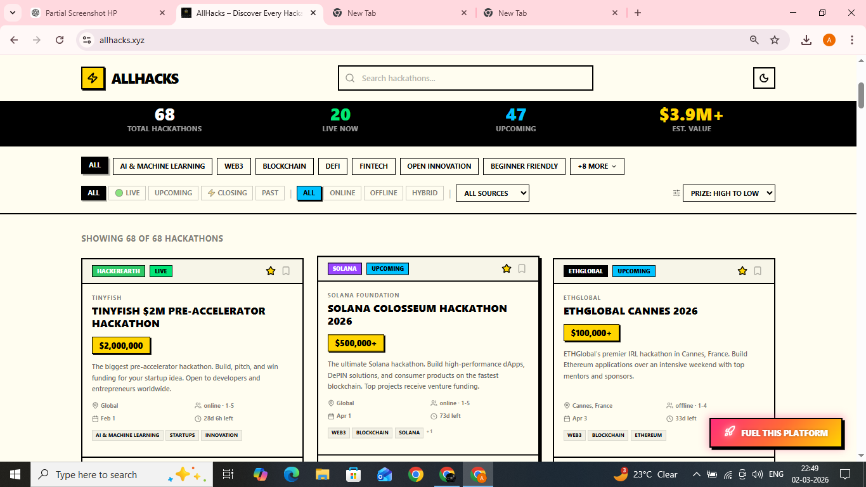Click the search magnifying glass icon
Viewport: 866px width, 487px height.
click(x=350, y=77)
